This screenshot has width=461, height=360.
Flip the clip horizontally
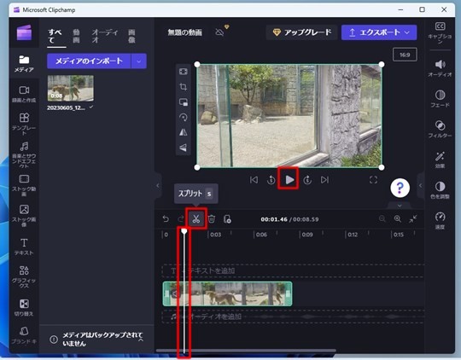coord(184,132)
